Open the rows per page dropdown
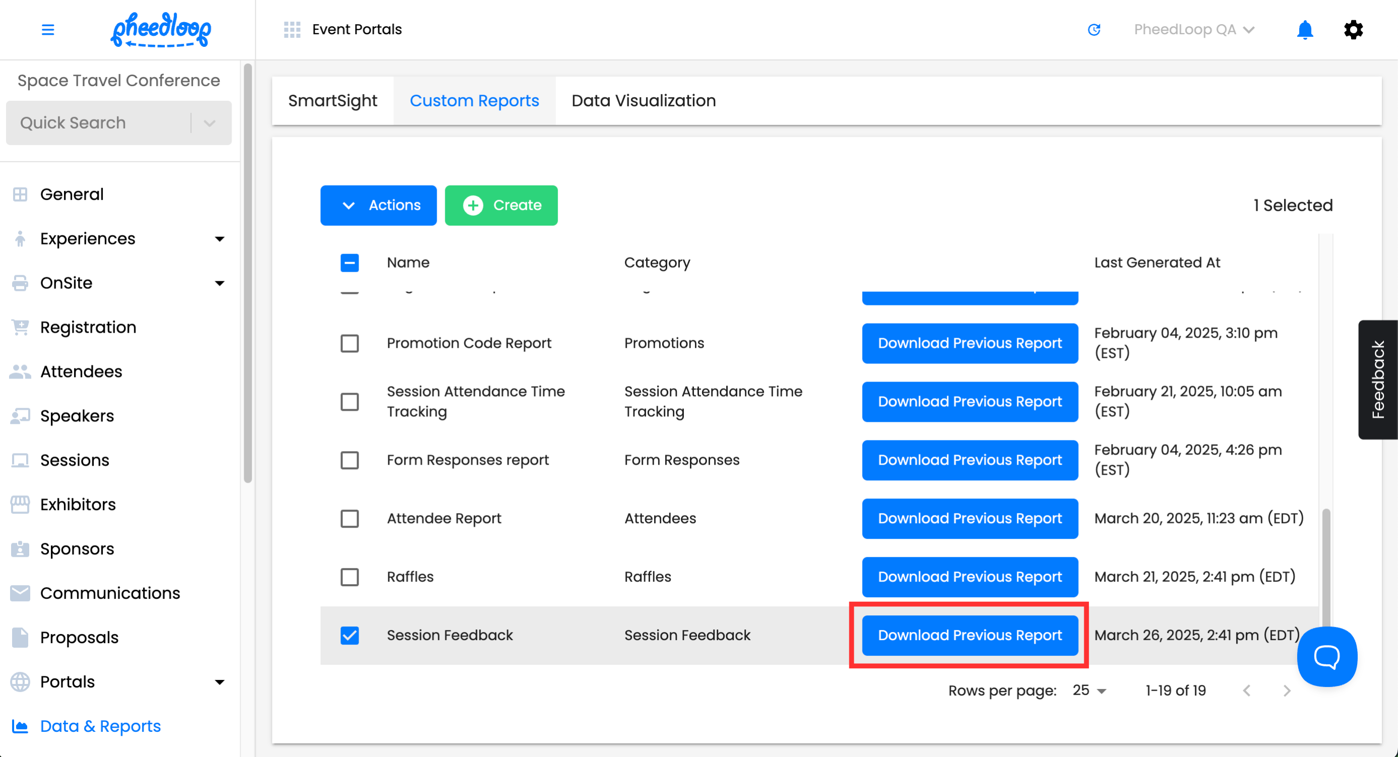Viewport: 1398px width, 757px height. pyautogui.click(x=1090, y=690)
